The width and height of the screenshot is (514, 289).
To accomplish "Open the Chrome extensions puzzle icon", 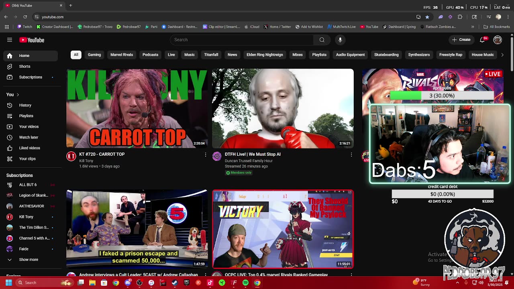I will coord(460,17).
